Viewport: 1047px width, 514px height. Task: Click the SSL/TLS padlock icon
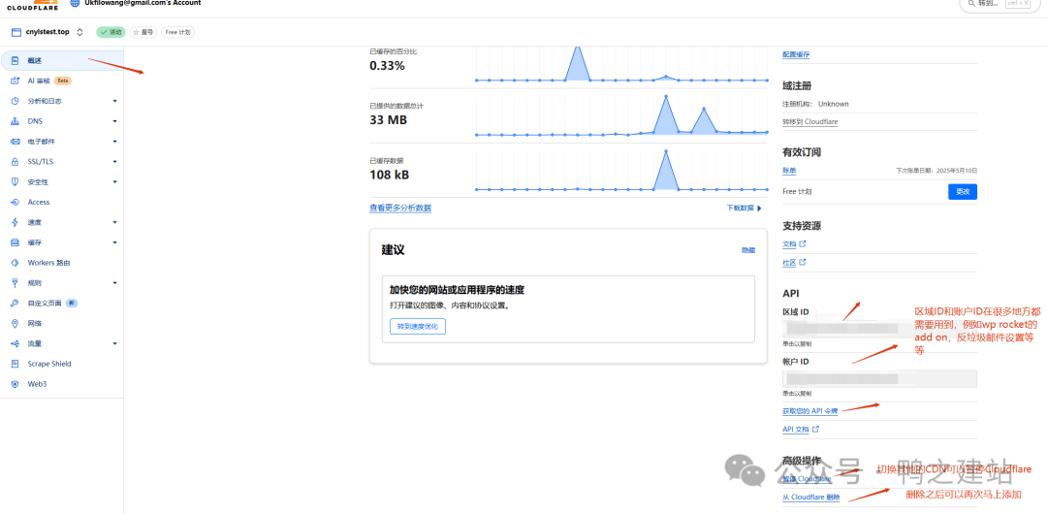click(x=15, y=162)
